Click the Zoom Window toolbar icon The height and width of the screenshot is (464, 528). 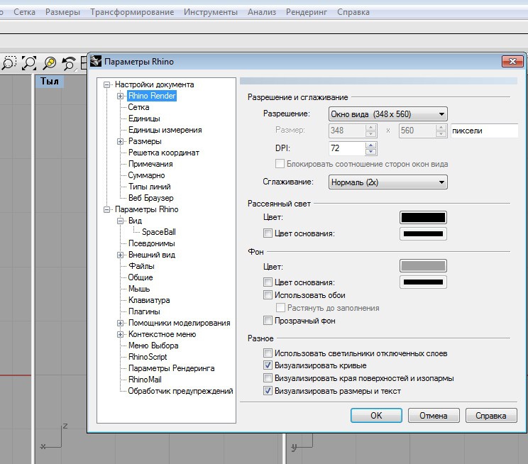tap(8, 63)
